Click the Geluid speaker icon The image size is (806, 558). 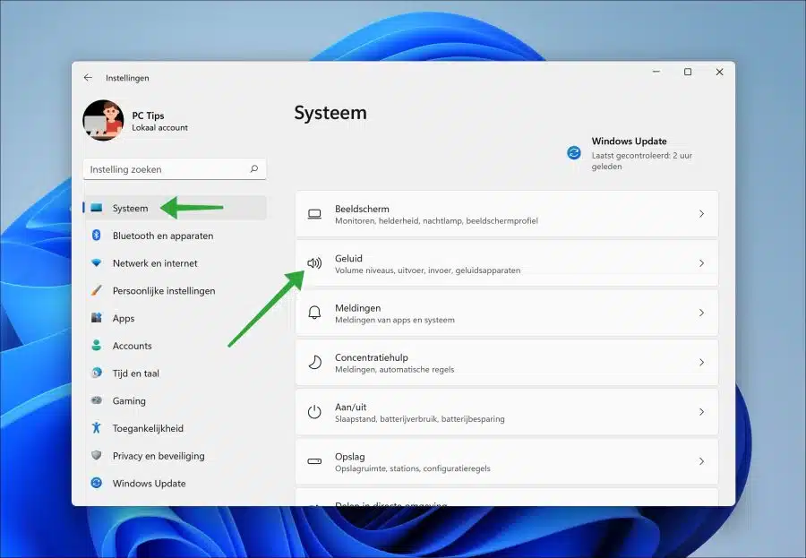pyautogui.click(x=314, y=263)
